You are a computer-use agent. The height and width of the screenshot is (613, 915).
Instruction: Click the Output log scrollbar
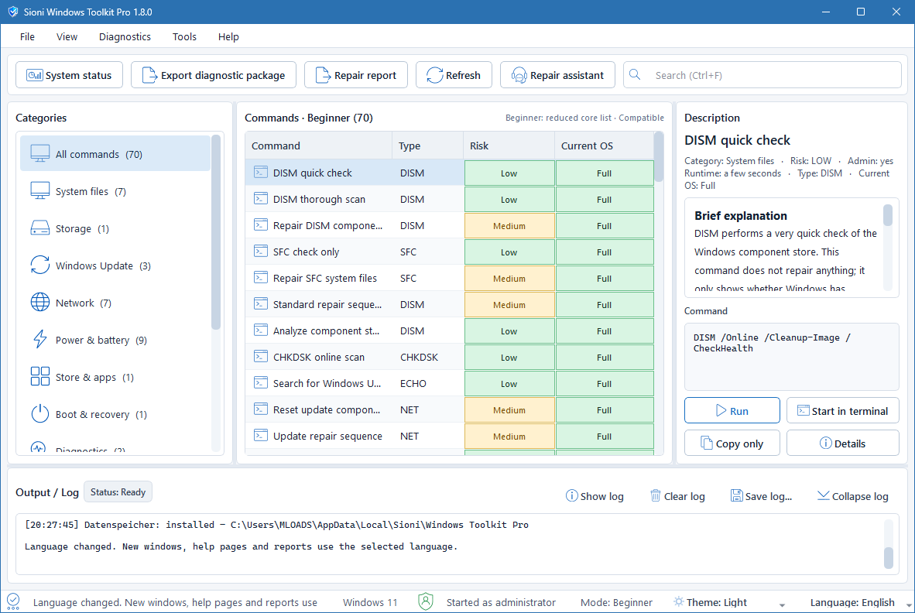coord(888,557)
